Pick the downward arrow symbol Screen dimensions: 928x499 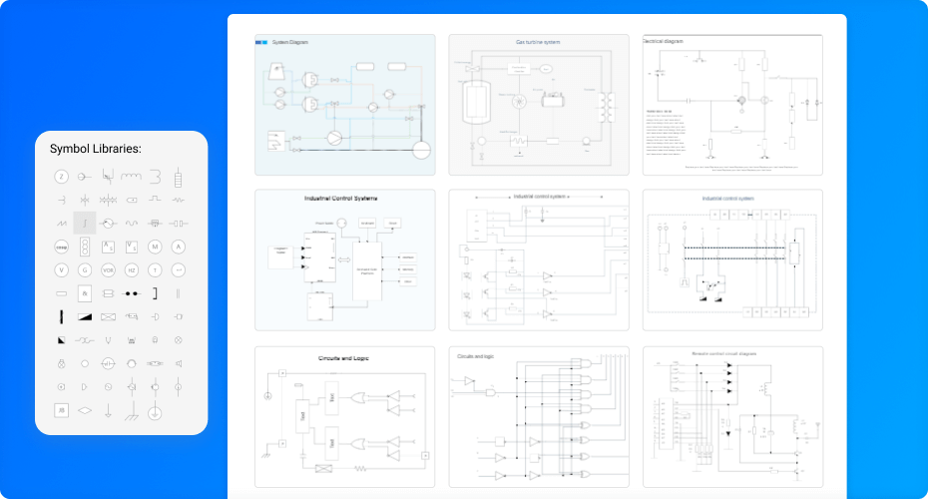(x=108, y=410)
